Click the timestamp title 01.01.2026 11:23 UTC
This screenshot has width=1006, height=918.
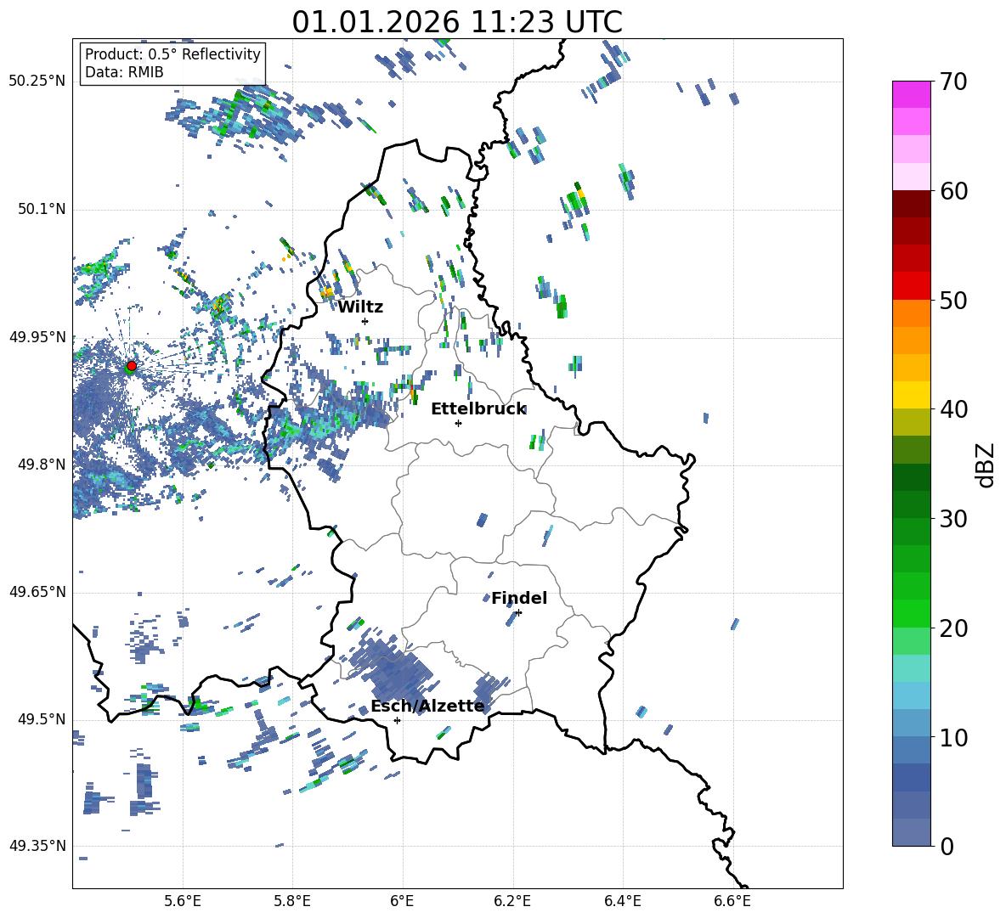click(457, 22)
